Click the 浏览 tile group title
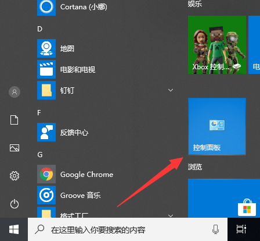The image size is (260, 241). (195, 166)
